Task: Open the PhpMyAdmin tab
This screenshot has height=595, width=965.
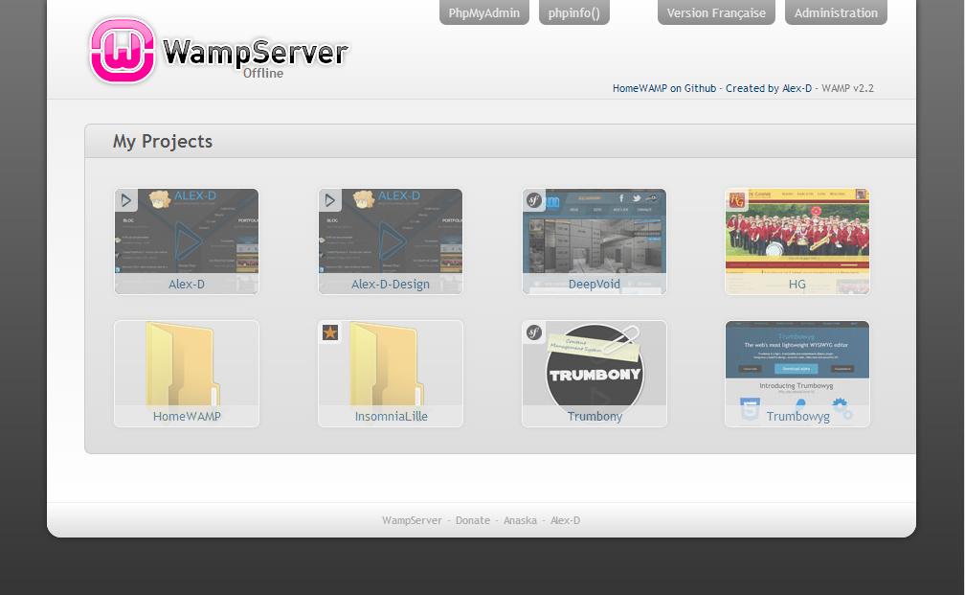Action: coord(483,13)
